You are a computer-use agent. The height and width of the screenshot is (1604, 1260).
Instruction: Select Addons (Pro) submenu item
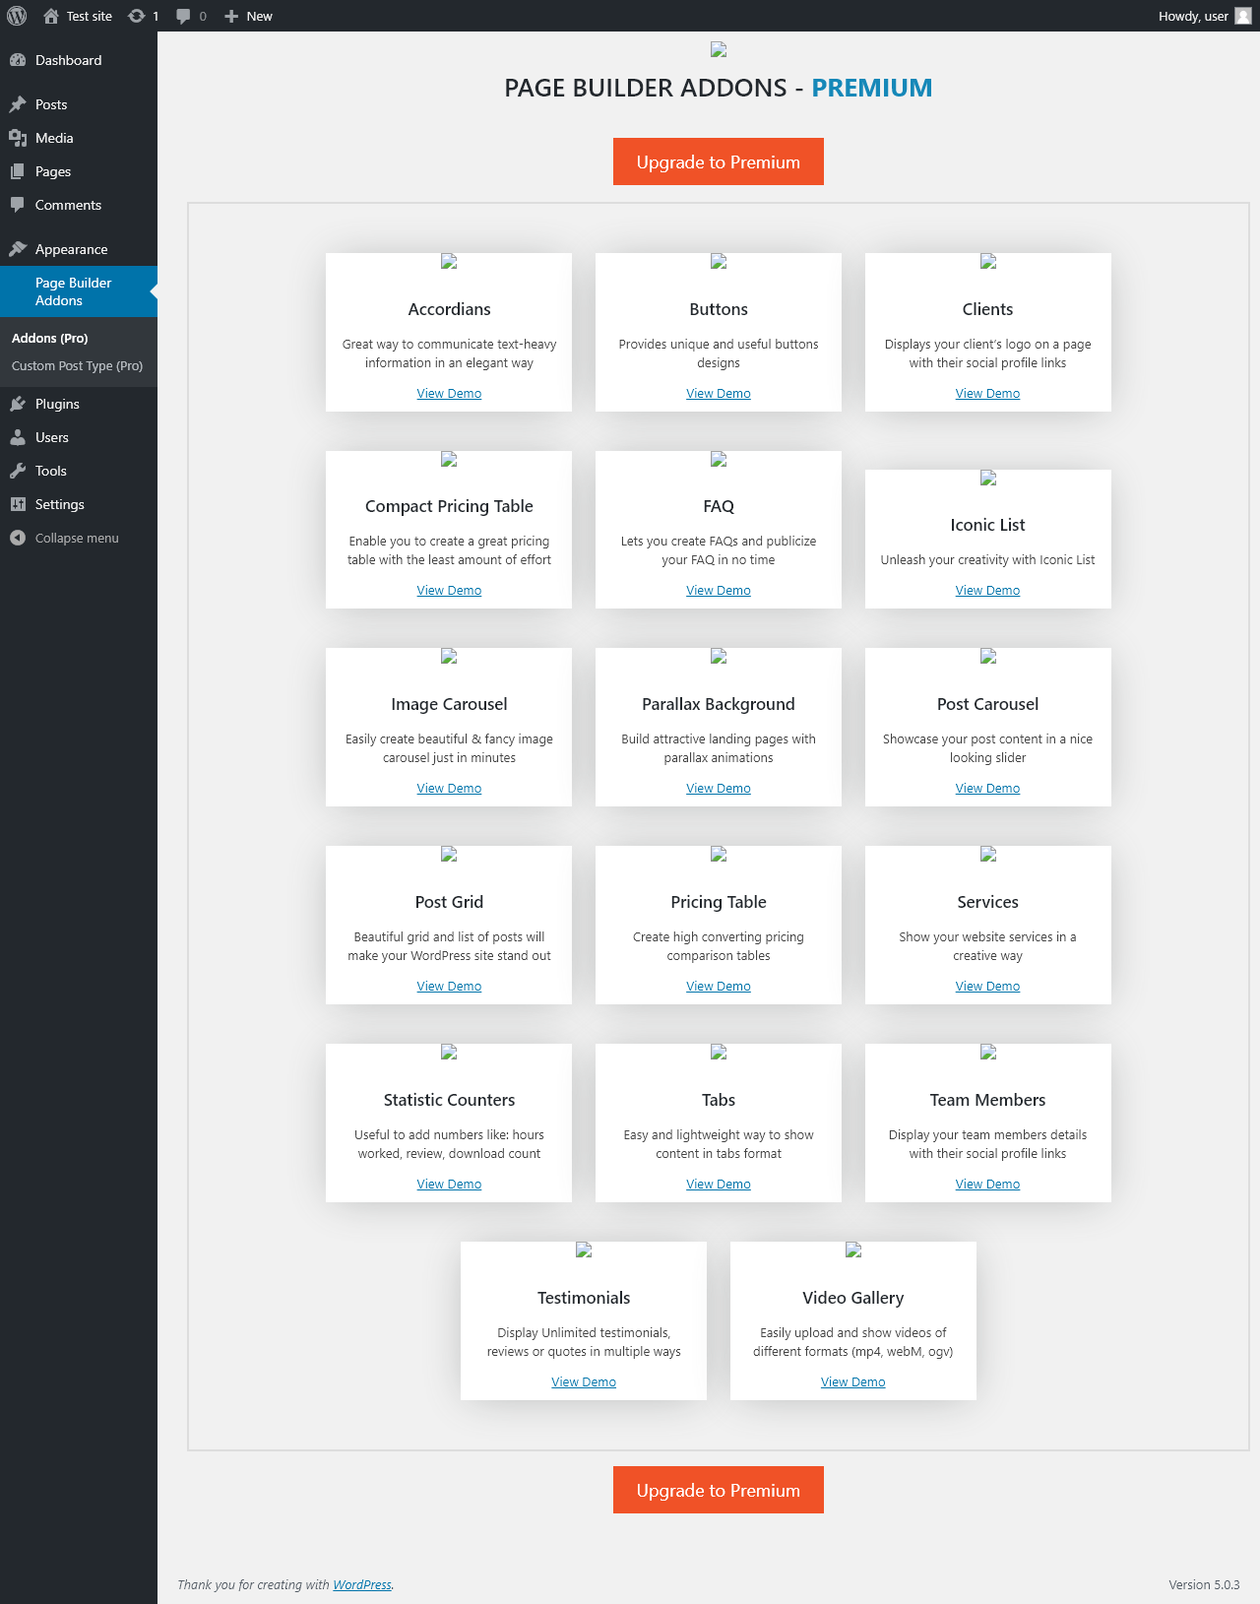click(50, 338)
